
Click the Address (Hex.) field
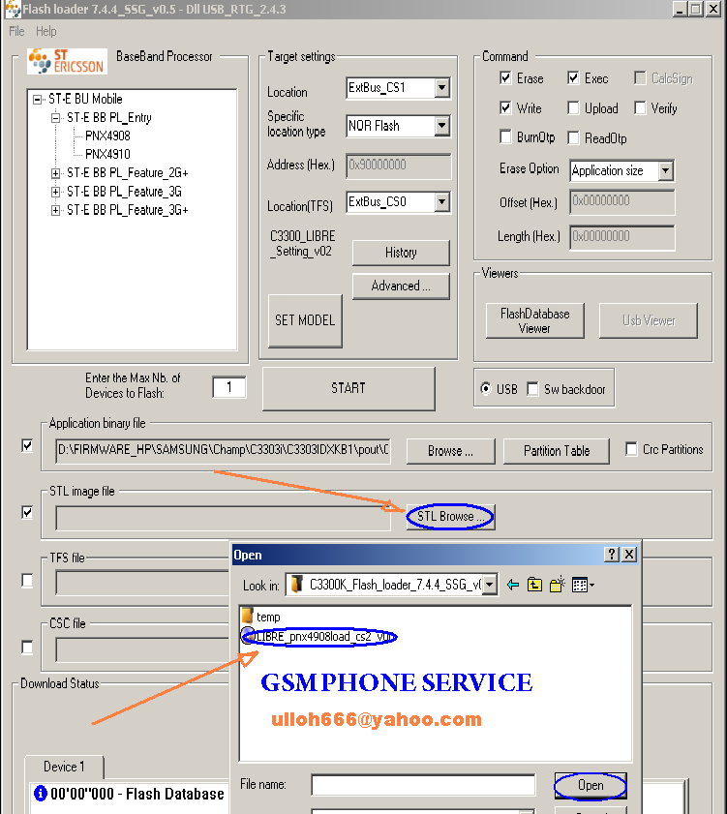(398, 166)
